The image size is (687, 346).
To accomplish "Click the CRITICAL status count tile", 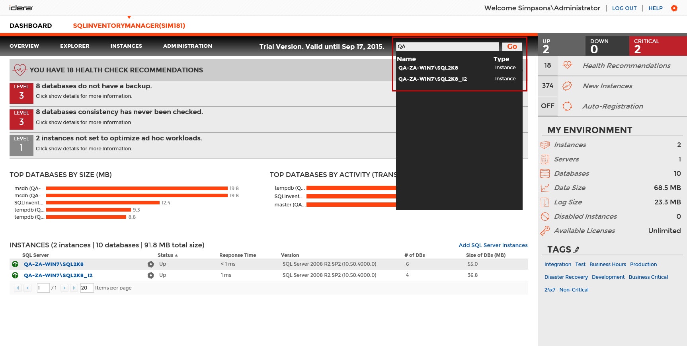I will [658, 46].
